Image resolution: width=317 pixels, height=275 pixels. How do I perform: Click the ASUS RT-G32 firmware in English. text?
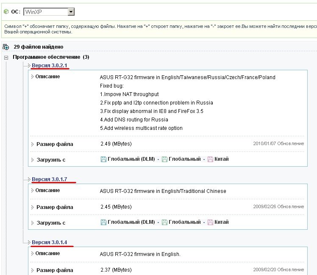[x=140, y=254]
